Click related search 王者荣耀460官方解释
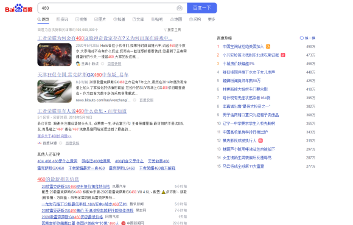 point(157,168)
